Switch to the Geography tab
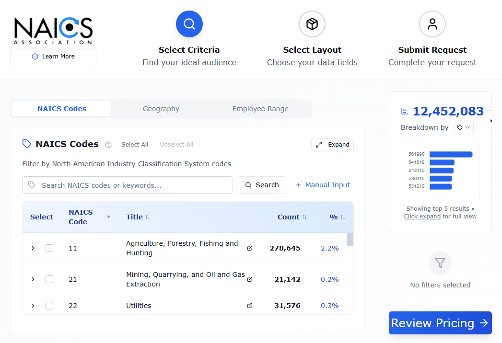Image resolution: width=502 pixels, height=343 pixels. coord(161,108)
